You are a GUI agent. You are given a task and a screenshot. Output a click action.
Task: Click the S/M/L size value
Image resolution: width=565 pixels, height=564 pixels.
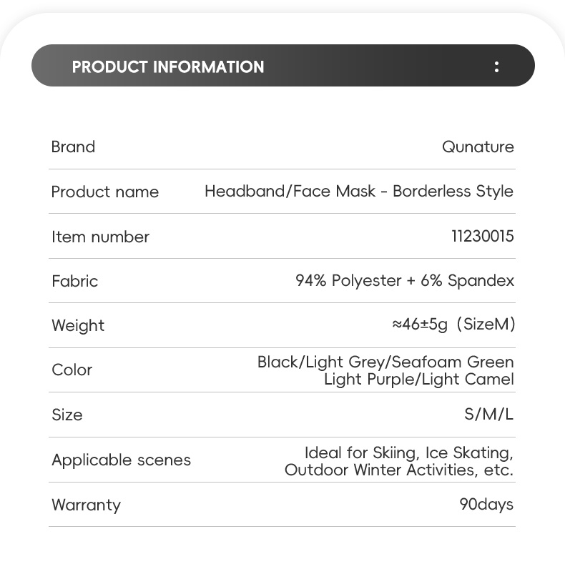(x=488, y=414)
